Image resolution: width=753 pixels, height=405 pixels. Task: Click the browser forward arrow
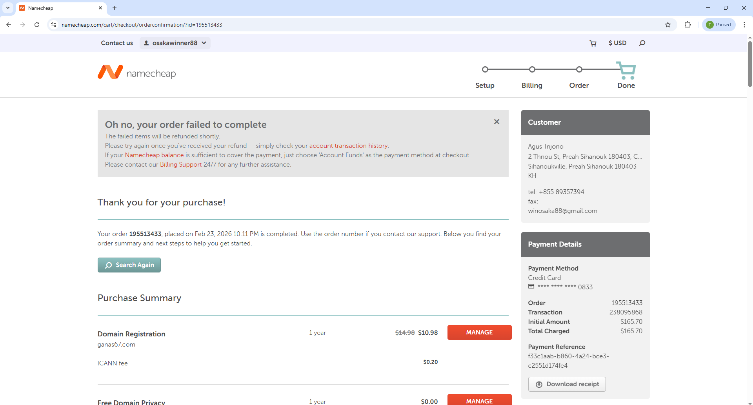23,25
